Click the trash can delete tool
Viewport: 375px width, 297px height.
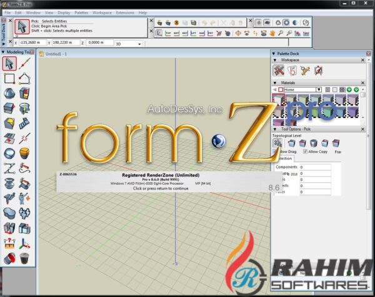tap(24, 258)
